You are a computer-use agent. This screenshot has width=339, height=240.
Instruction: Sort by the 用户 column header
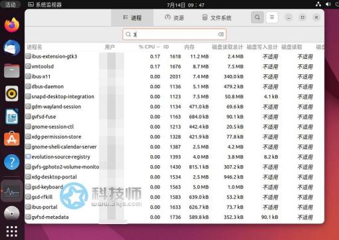(110, 47)
